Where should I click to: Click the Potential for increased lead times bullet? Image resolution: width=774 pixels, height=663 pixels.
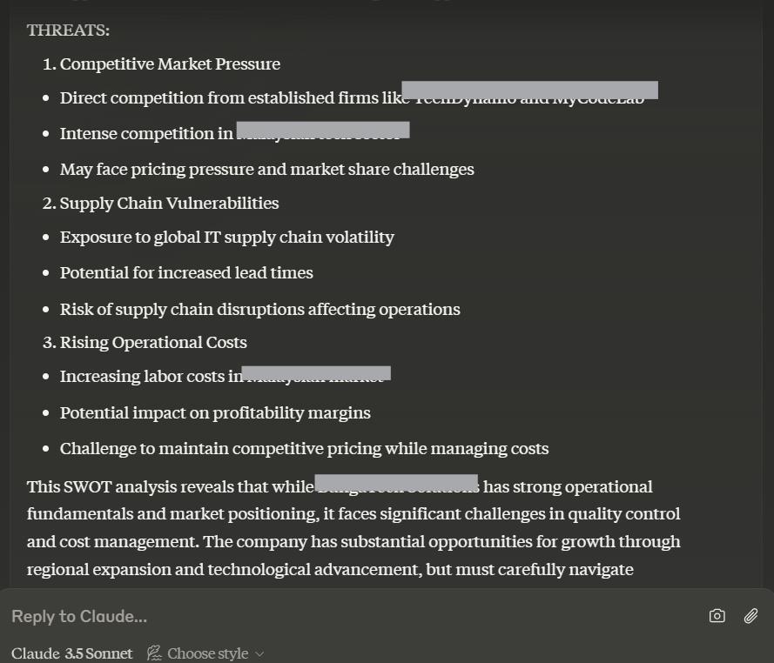coord(186,273)
